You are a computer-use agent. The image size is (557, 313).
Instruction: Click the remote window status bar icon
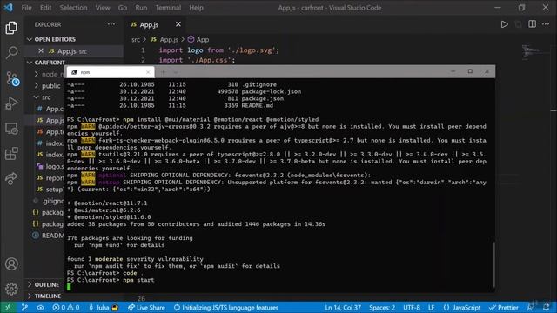[8, 307]
